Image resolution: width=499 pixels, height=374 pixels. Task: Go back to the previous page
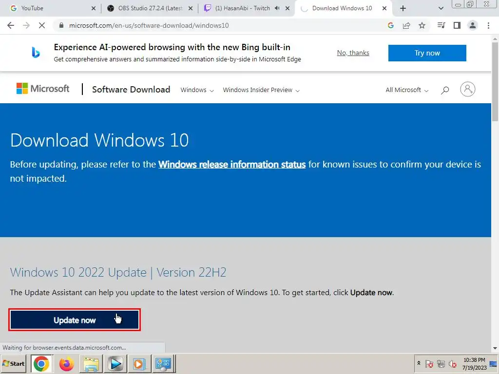pos(11,25)
